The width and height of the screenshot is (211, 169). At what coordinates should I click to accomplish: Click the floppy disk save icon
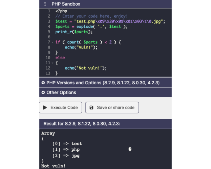pos(91,108)
